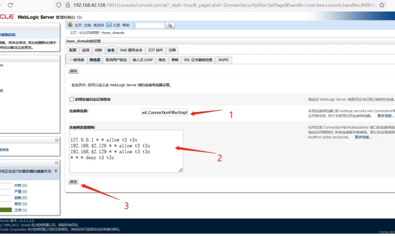395x237 pixels.
Task: Collapse the left panel above the health status panel
Action: [57, 140]
